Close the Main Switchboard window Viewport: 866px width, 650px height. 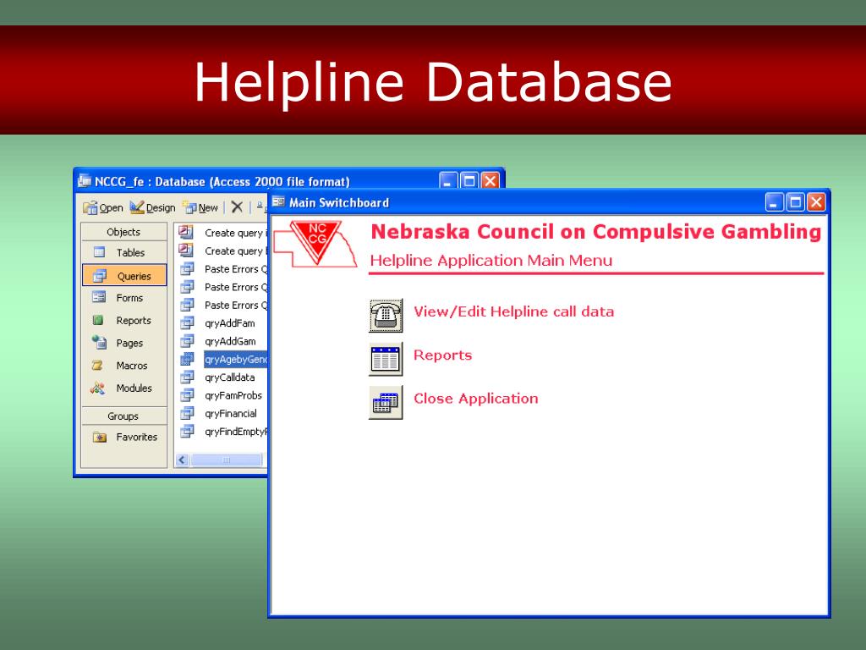(x=816, y=202)
